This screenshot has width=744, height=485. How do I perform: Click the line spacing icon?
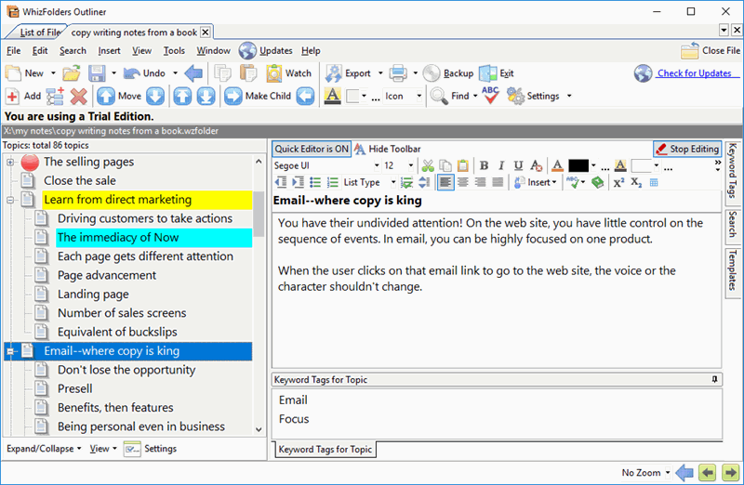coord(424,182)
